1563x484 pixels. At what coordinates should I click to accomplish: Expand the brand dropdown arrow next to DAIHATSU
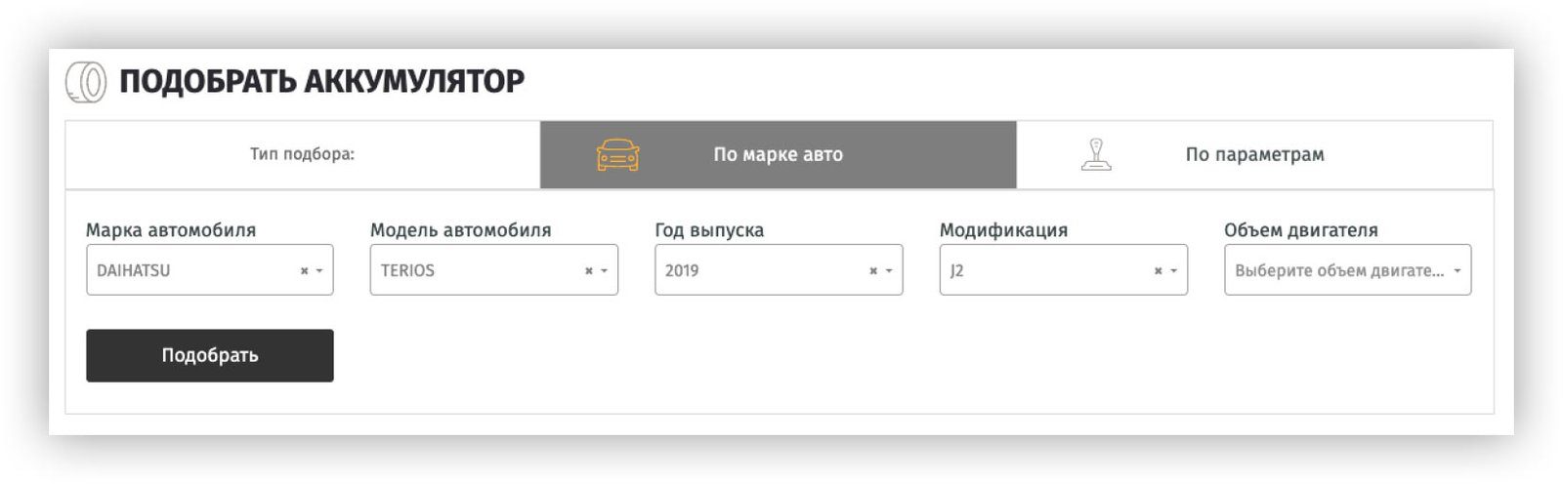[x=319, y=271]
